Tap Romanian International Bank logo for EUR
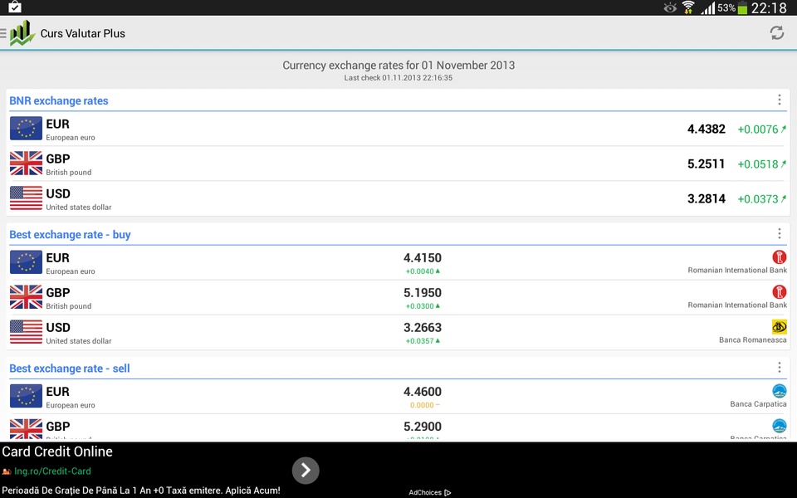This screenshot has height=498, width=797. pyautogui.click(x=780, y=257)
